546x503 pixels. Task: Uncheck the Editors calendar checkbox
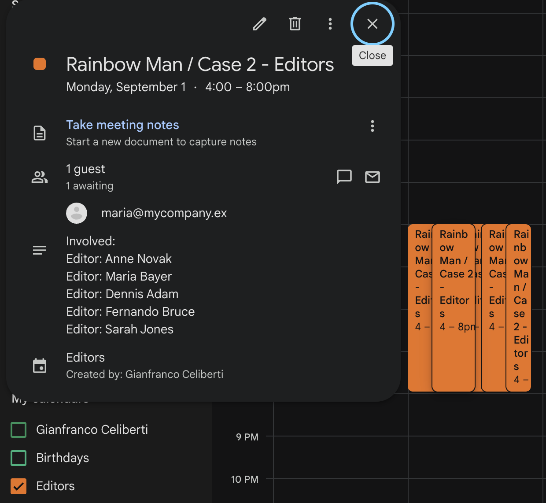pos(18,486)
